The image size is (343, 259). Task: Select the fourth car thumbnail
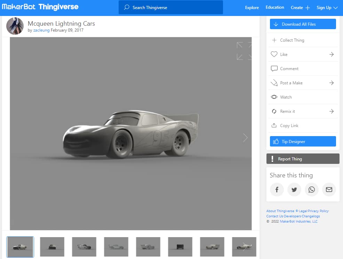coord(116,247)
